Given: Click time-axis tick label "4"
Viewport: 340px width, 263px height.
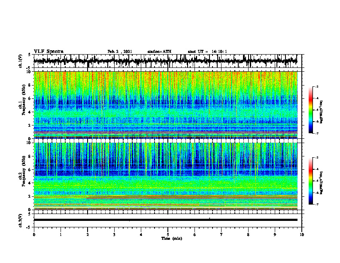Looking at the screenshot, I should 141,235.
